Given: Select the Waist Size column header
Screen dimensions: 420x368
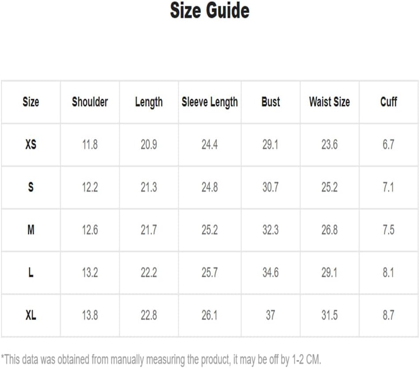Looking at the screenshot, I should [330, 102].
